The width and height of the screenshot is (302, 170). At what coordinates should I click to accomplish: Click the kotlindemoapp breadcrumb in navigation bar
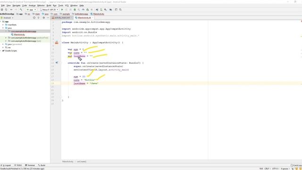(x=80, y=14)
